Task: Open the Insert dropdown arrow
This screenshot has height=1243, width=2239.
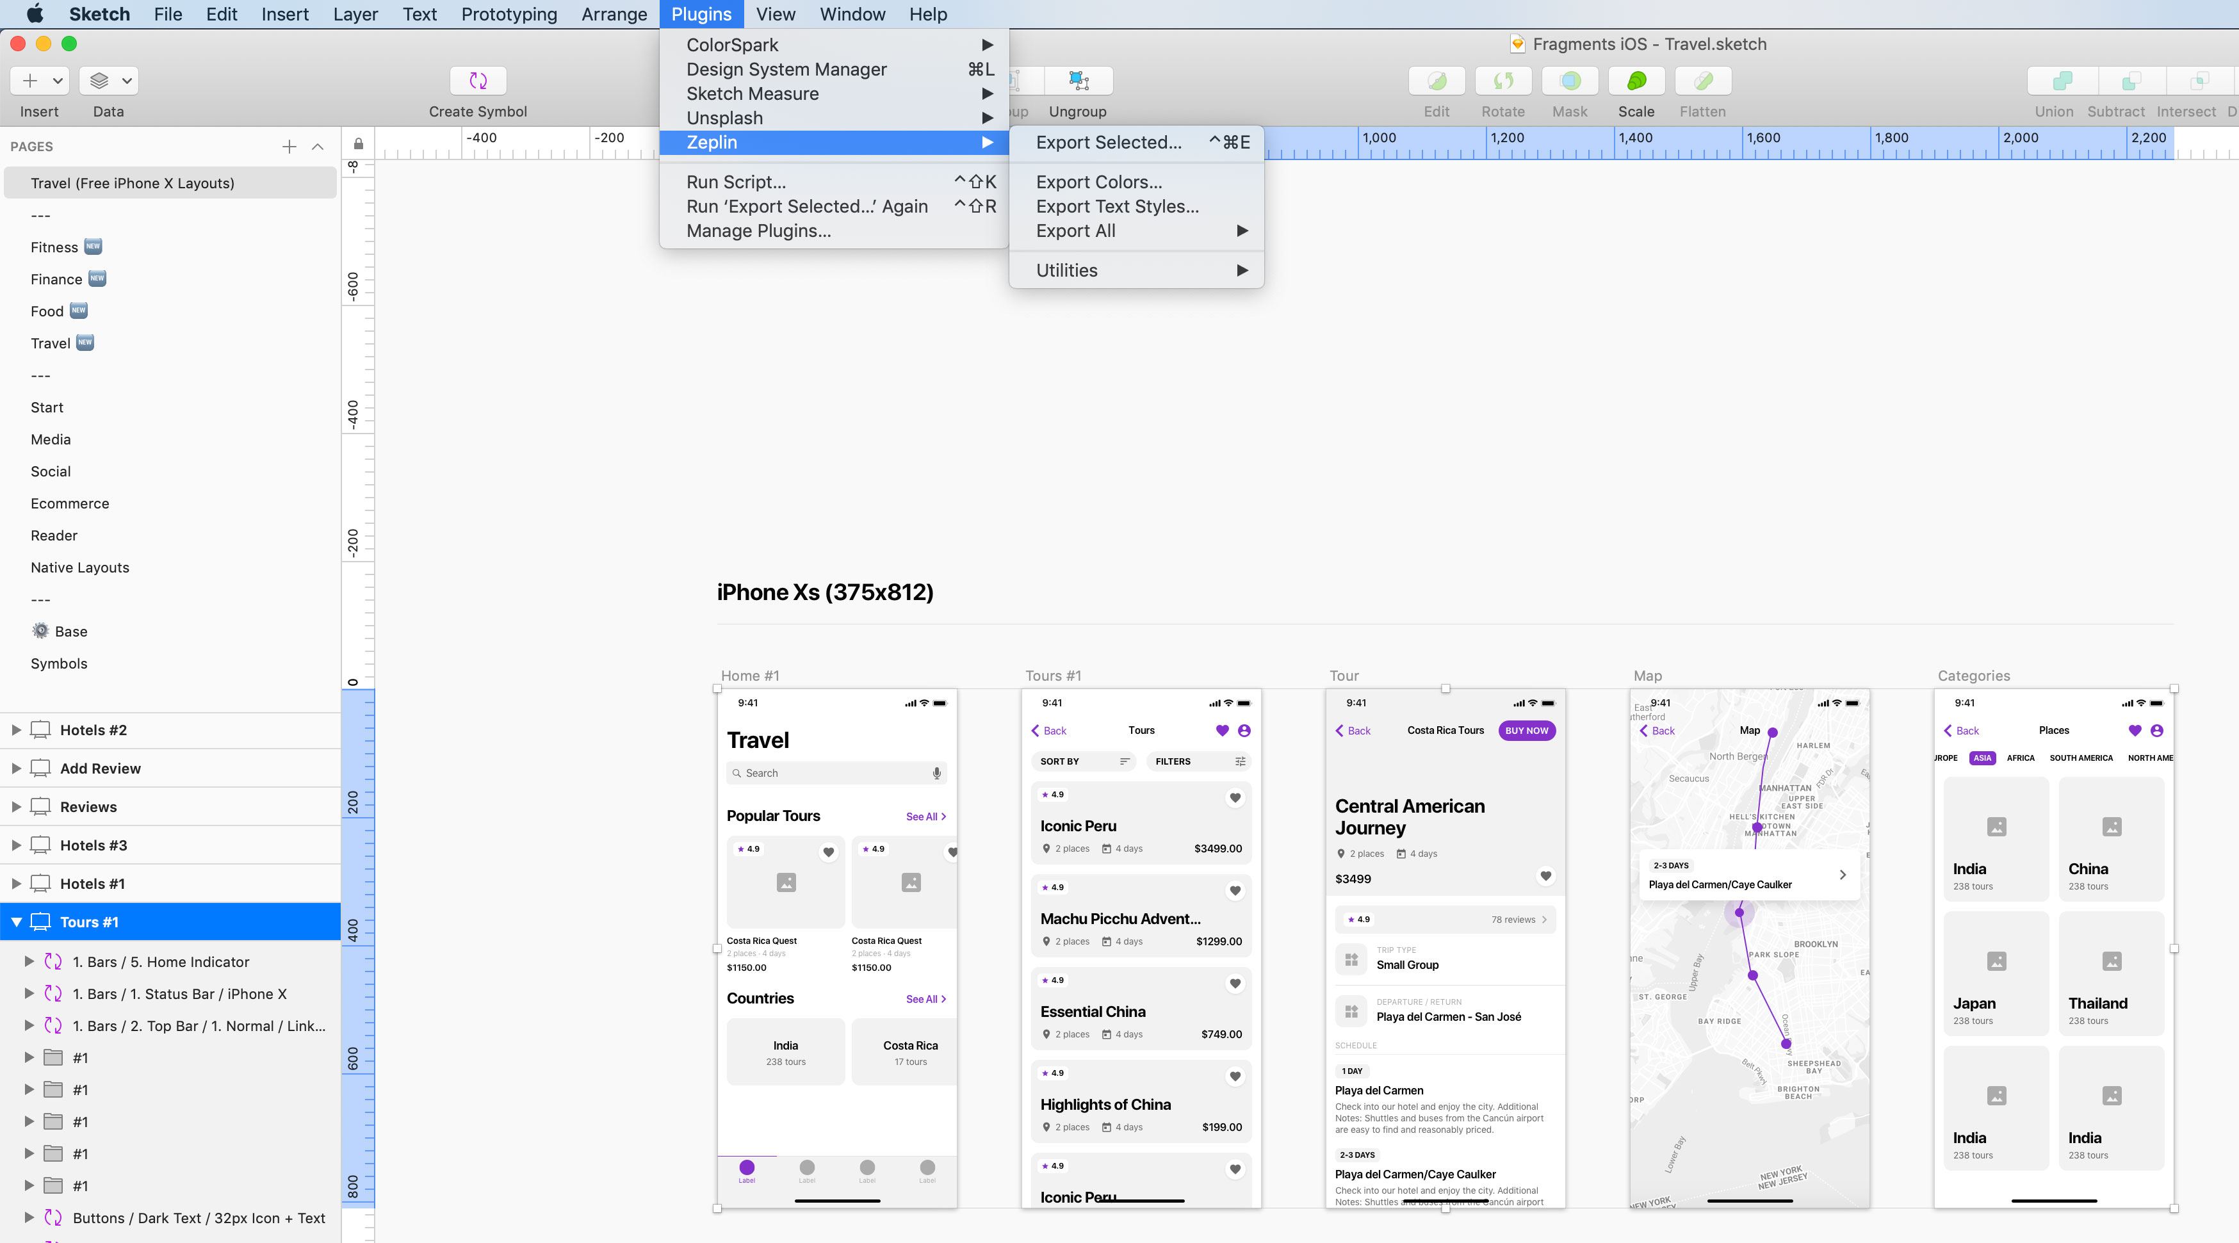Action: tap(58, 81)
